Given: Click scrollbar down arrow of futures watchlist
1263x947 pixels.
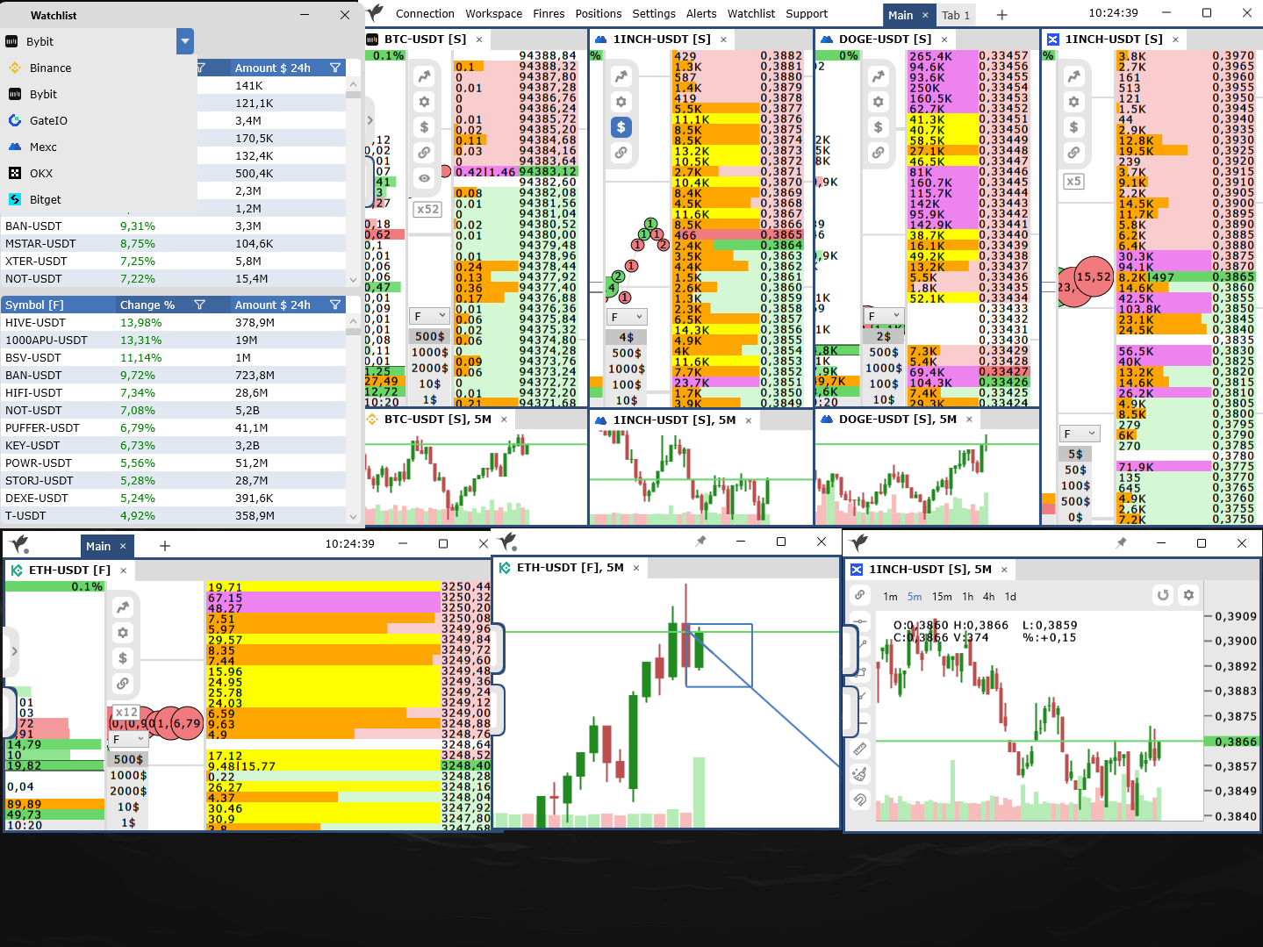Looking at the screenshot, I should tap(354, 518).
